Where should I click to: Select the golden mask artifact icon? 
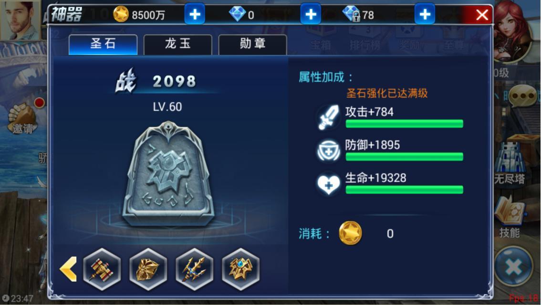click(x=148, y=269)
